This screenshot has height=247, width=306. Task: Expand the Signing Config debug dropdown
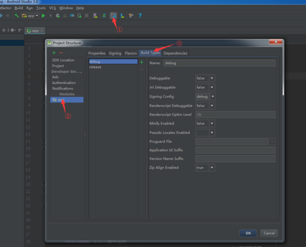click(205, 96)
